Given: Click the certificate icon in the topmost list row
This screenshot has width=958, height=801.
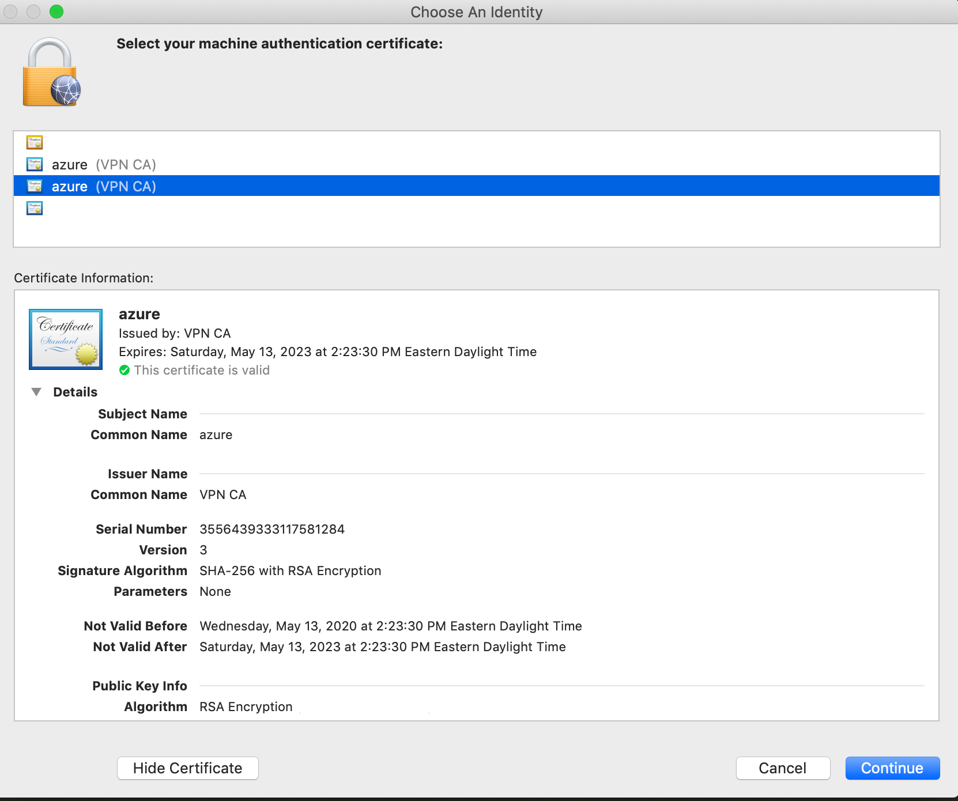Looking at the screenshot, I should 35,142.
